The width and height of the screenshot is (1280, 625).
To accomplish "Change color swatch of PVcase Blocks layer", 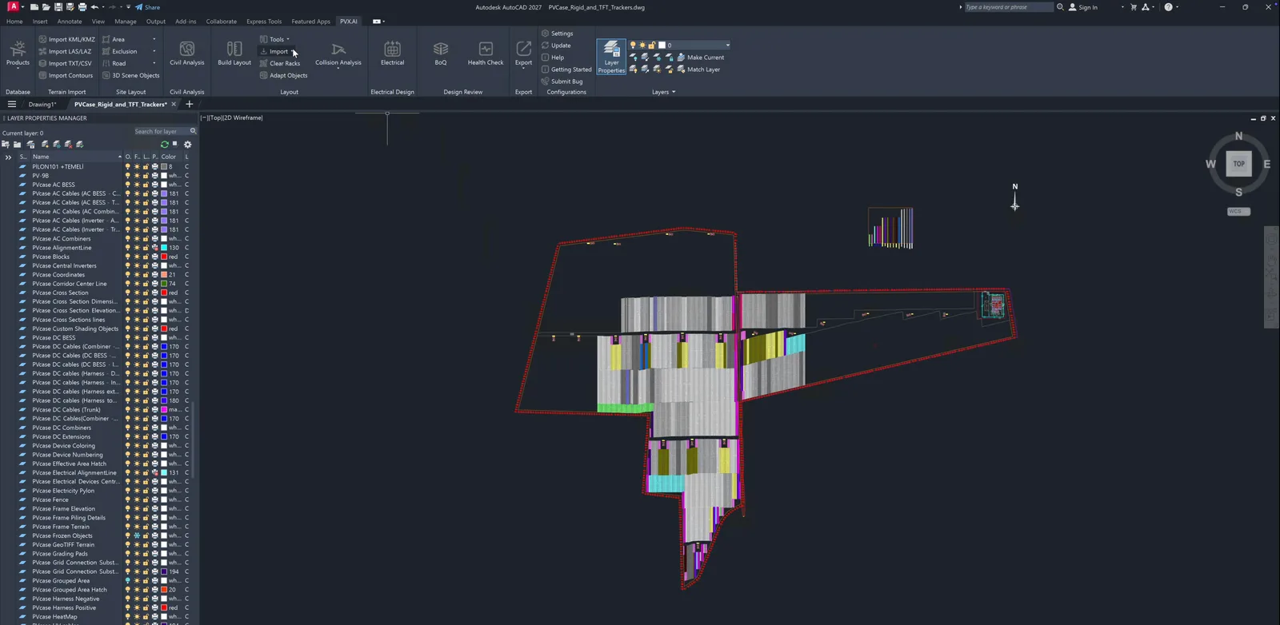I will pyautogui.click(x=164, y=257).
